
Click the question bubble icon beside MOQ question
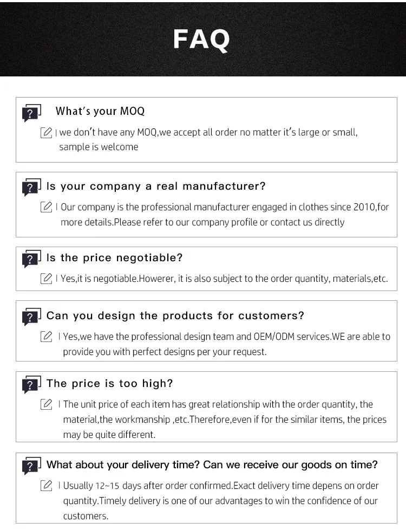click(32, 113)
